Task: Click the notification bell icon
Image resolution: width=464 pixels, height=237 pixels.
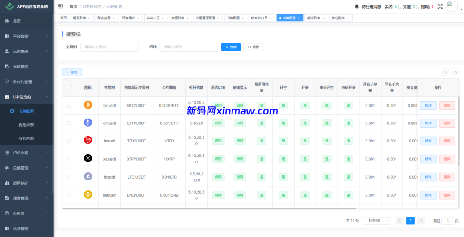Action: pos(357,6)
